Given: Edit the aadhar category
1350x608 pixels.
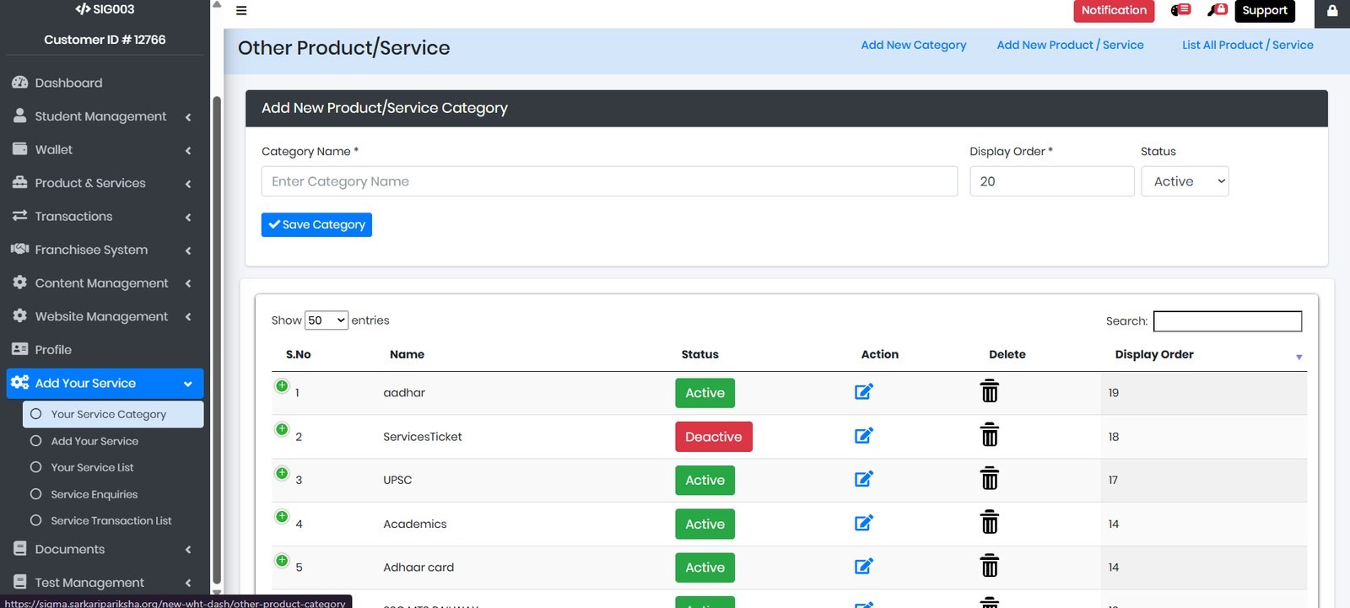Looking at the screenshot, I should click(864, 392).
